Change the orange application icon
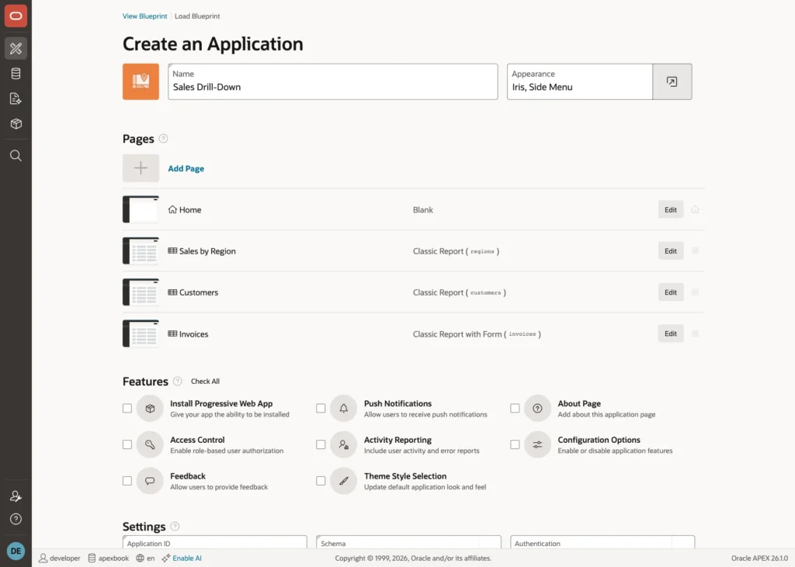The height and width of the screenshot is (567, 795). [141, 81]
